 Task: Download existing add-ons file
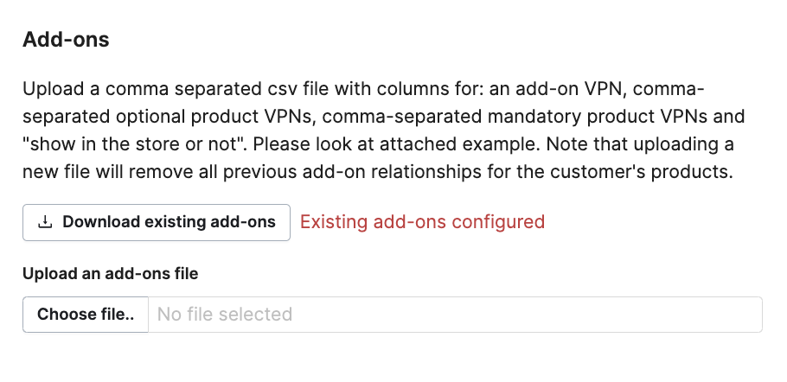click(x=156, y=222)
